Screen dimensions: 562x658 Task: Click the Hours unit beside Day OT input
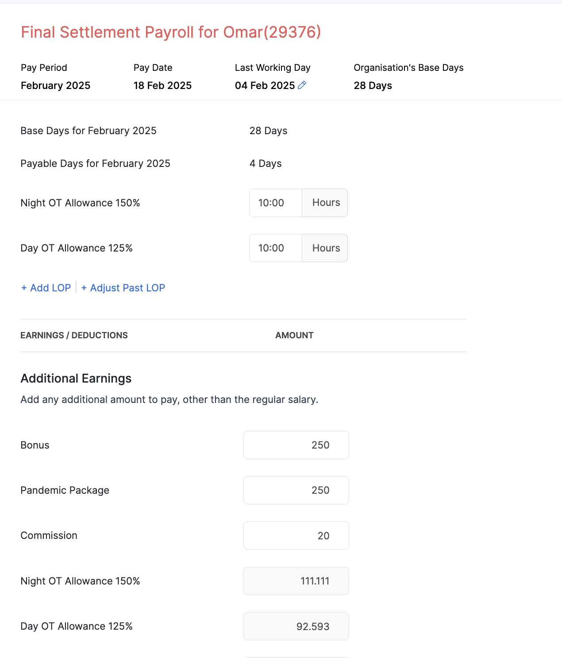[x=326, y=248]
